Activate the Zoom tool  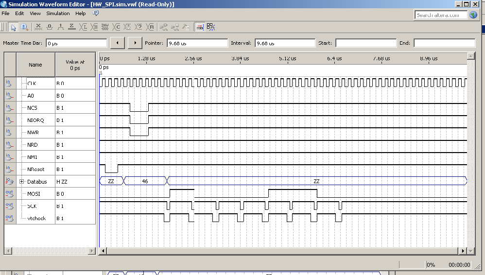pos(24,27)
